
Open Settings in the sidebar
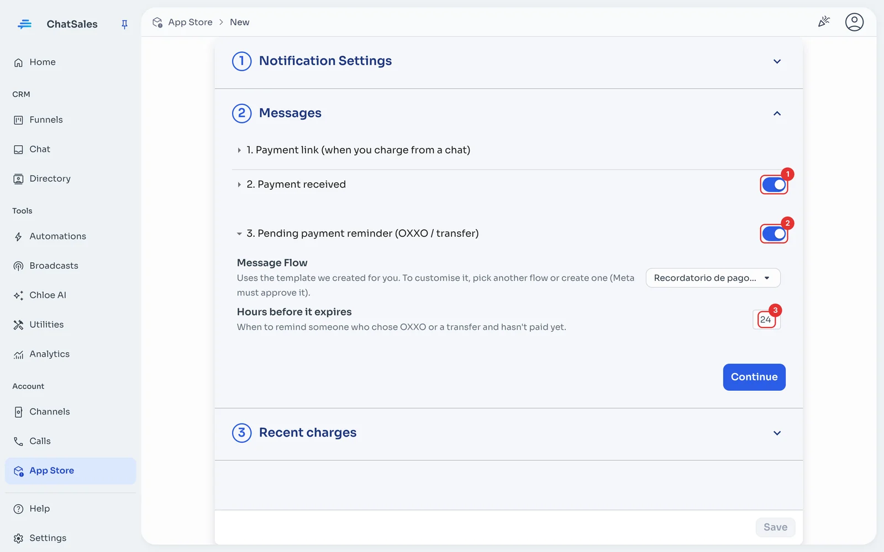(70, 538)
